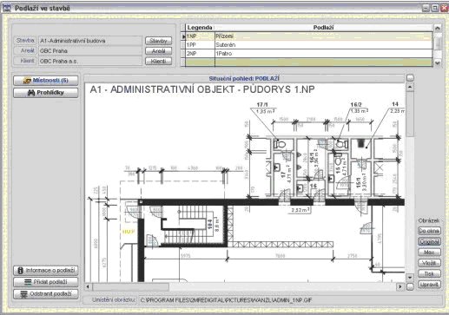Image resolution: width=449 pixels, height=315 pixels.
Task: Select the 2NP 1Patro floor row
Action: pyautogui.click(x=309, y=54)
